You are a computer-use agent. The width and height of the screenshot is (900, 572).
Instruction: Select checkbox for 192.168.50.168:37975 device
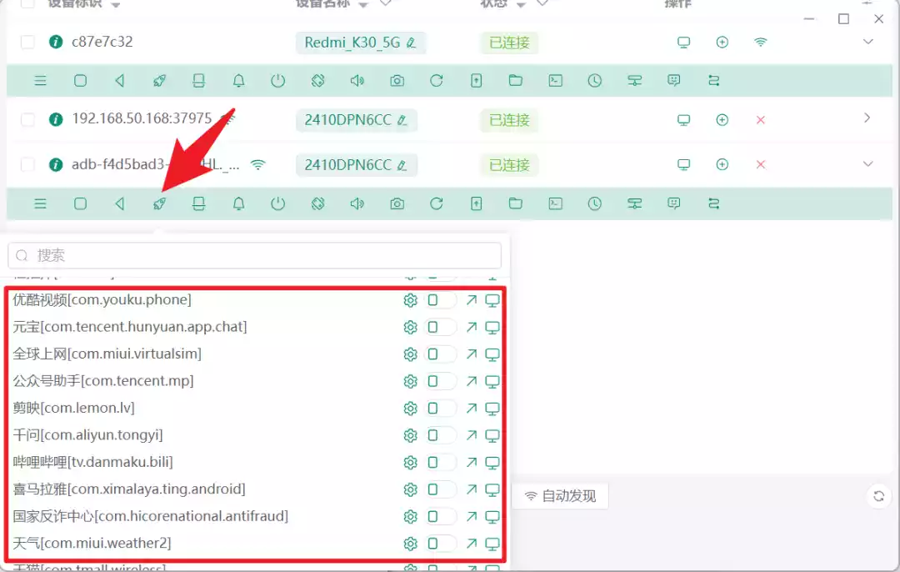(27, 119)
